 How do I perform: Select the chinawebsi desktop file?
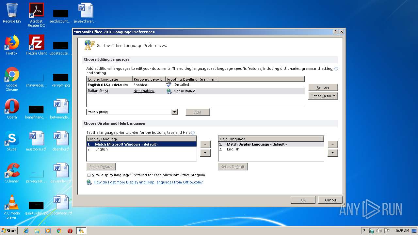tap(36, 80)
